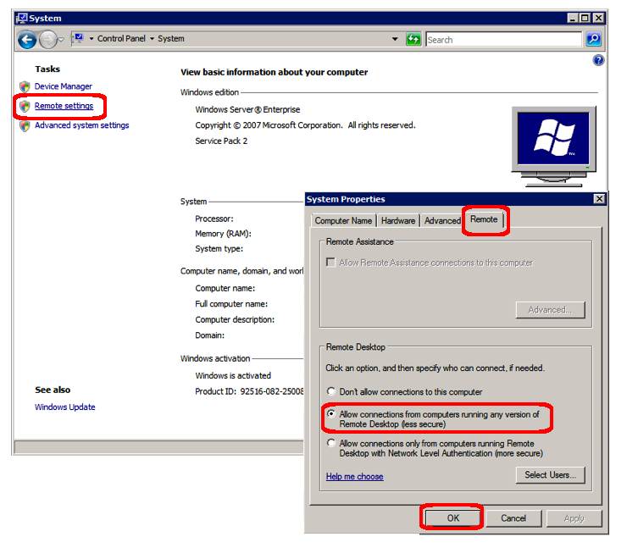Click the Memory (RAM) label

(x=223, y=234)
